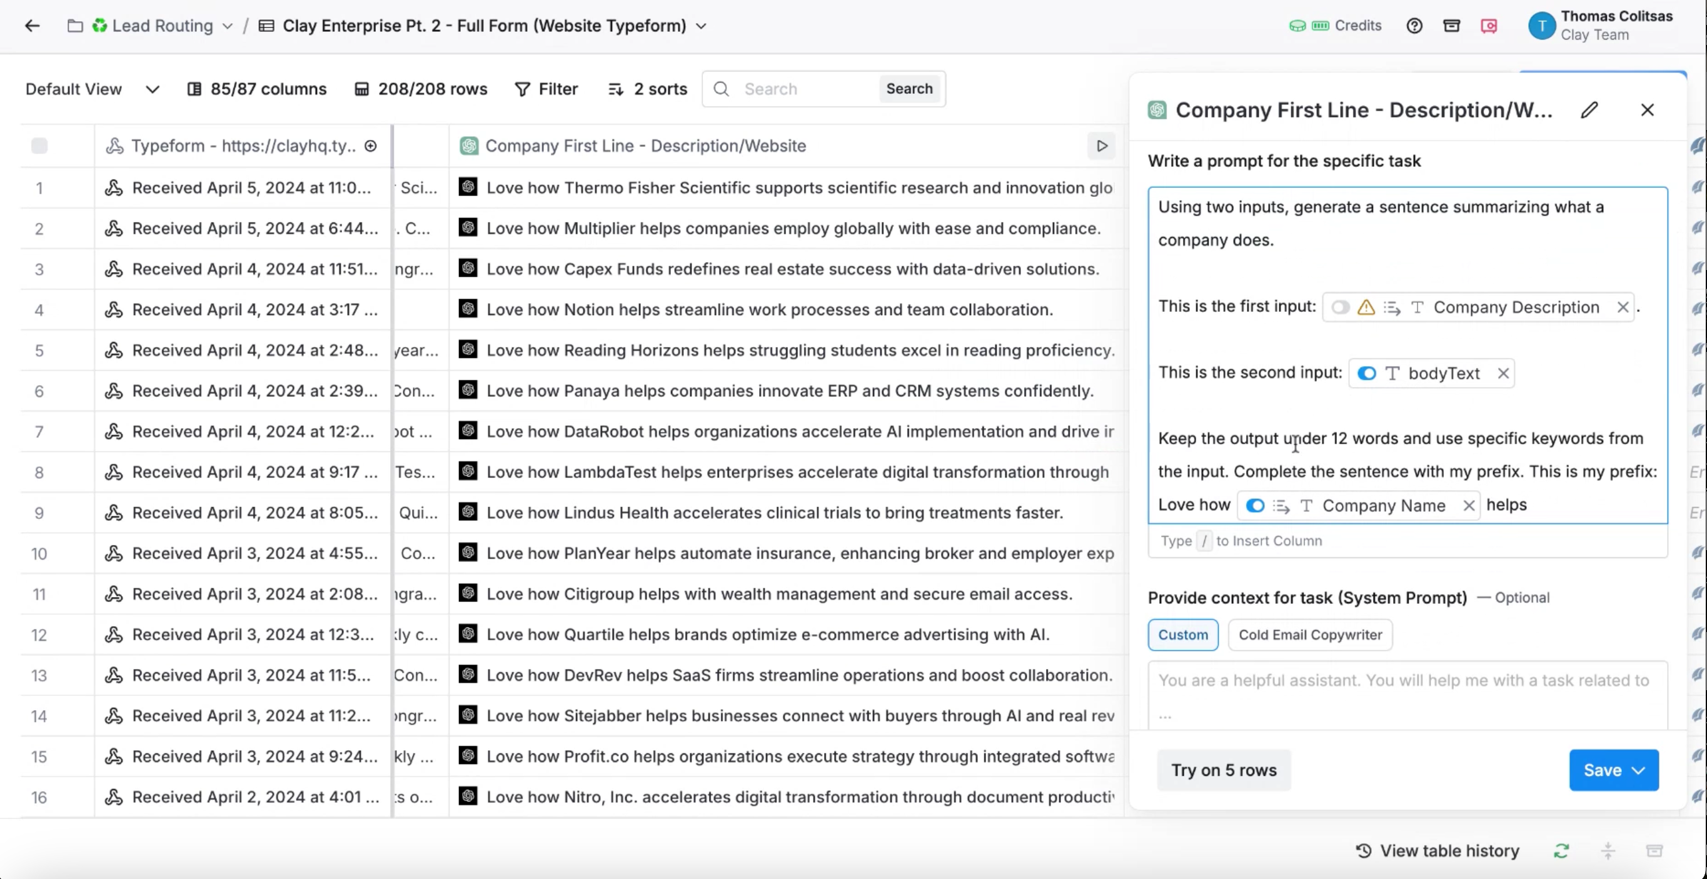
Task: Click the OpenAI icon in the Notion row
Action: coord(468,309)
